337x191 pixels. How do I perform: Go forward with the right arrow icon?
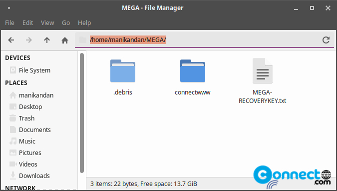[29, 40]
